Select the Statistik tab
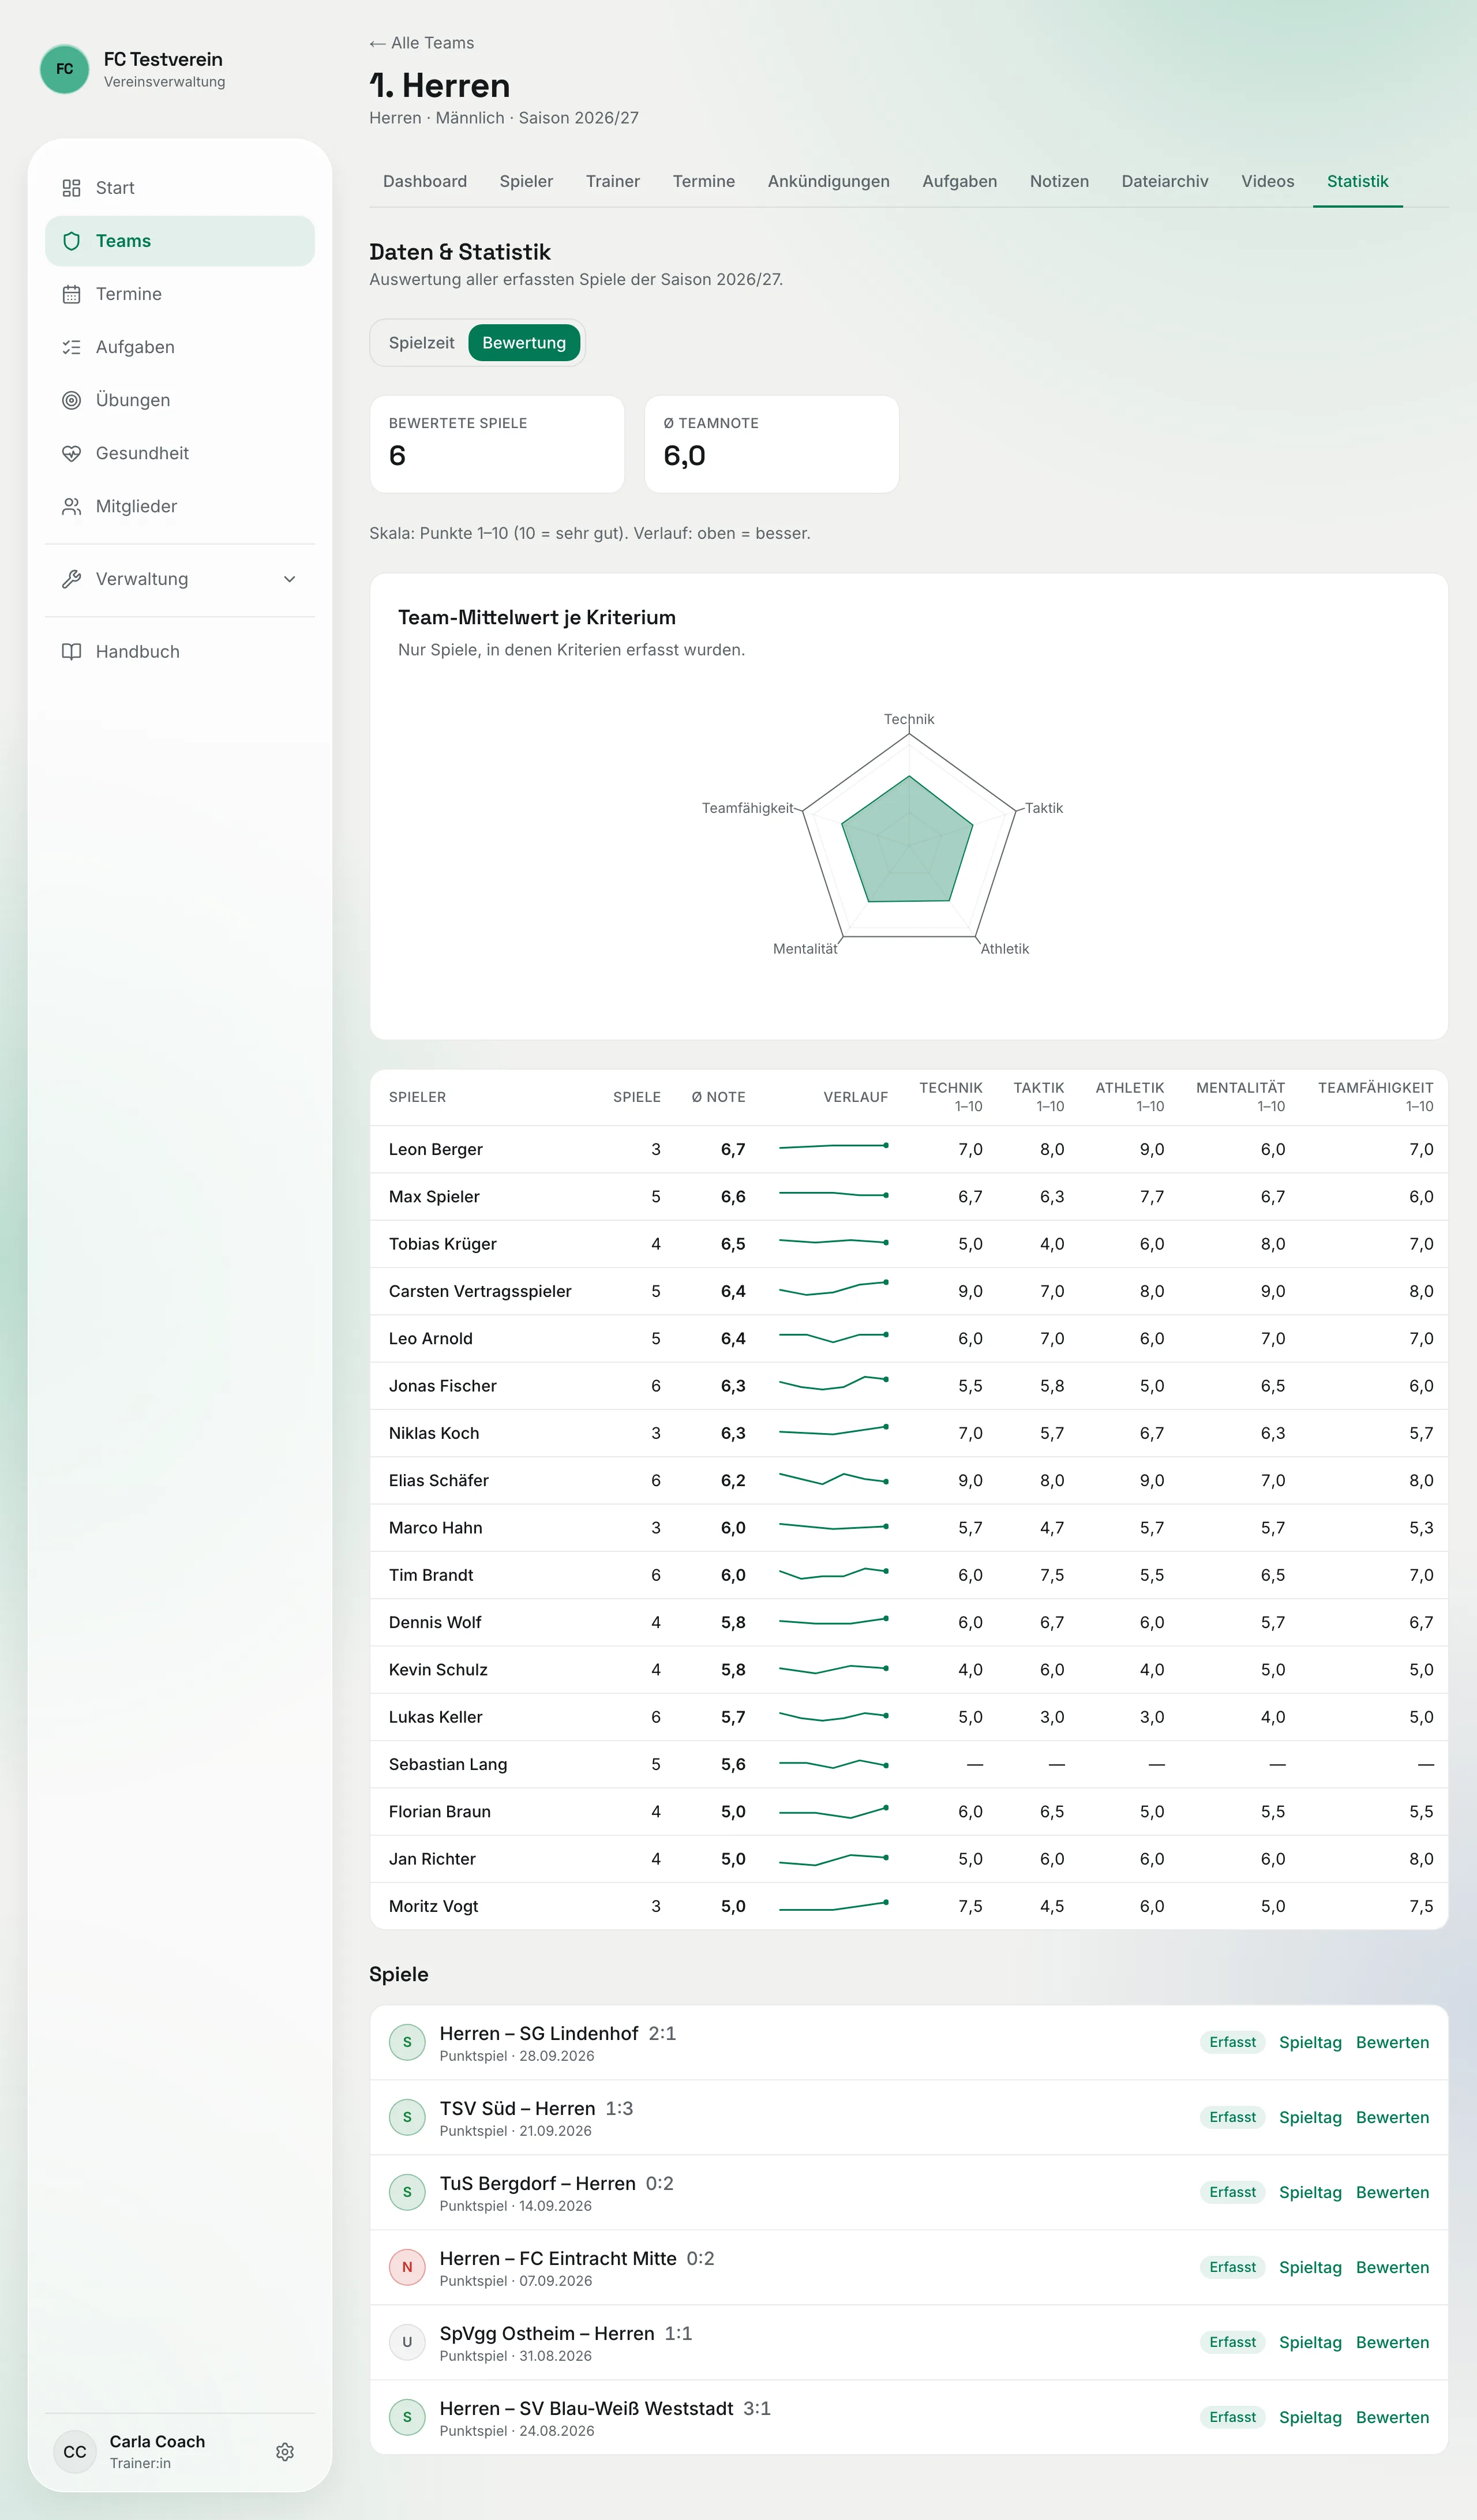Viewport: 1477px width, 2520px height. click(x=1357, y=181)
